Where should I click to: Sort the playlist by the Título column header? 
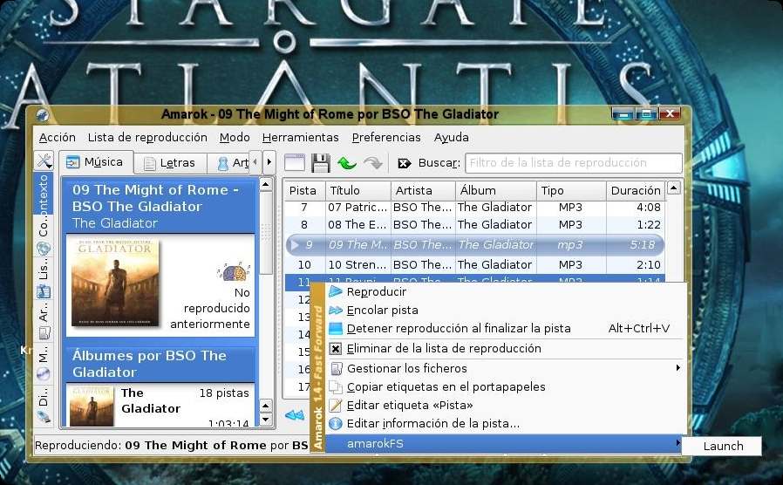pos(358,190)
